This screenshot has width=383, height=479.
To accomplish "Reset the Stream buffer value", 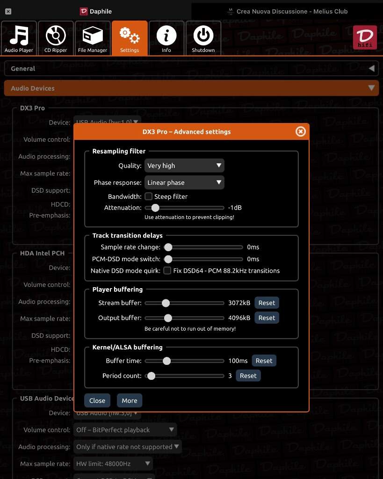I will [x=267, y=303].
